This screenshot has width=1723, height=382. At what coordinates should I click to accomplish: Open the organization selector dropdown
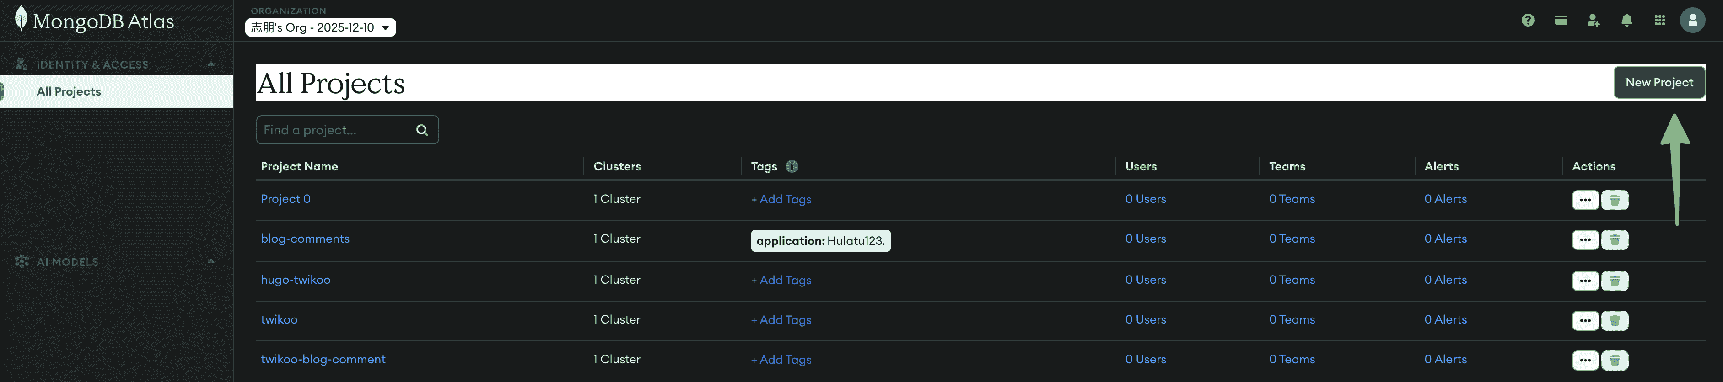pos(320,27)
